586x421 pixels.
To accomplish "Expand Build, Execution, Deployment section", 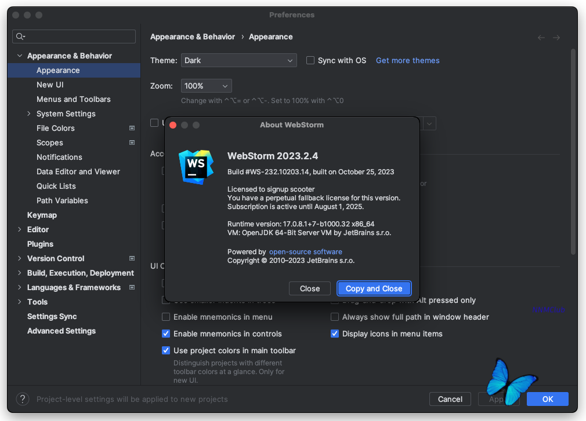I will (19, 273).
